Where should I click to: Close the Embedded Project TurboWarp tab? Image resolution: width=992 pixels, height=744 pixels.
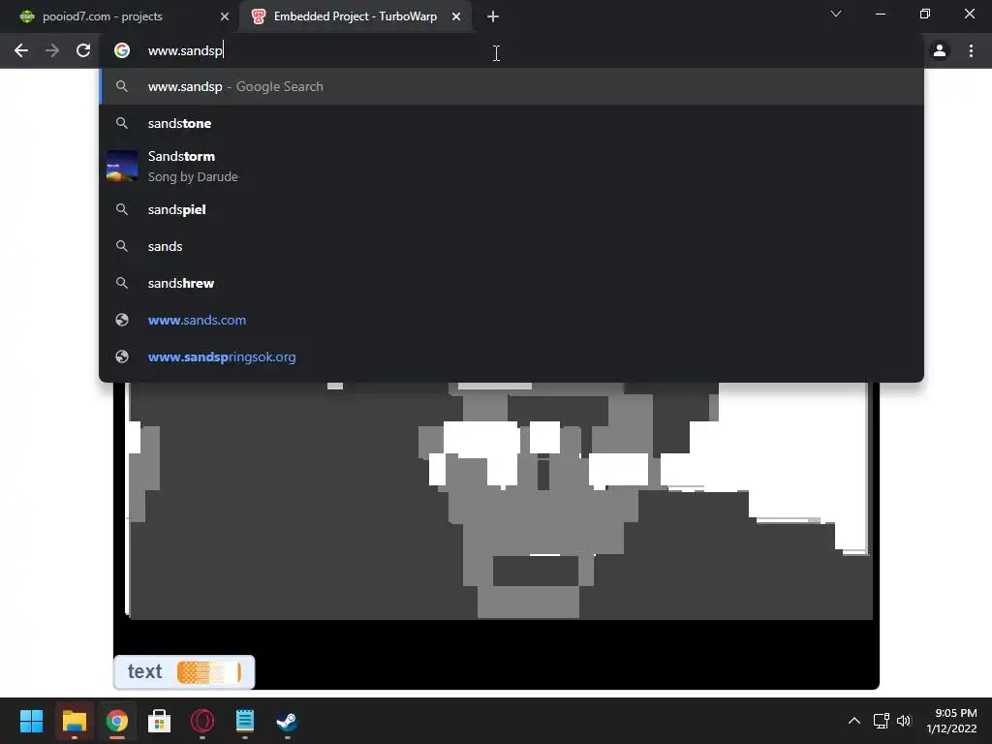[x=456, y=16]
